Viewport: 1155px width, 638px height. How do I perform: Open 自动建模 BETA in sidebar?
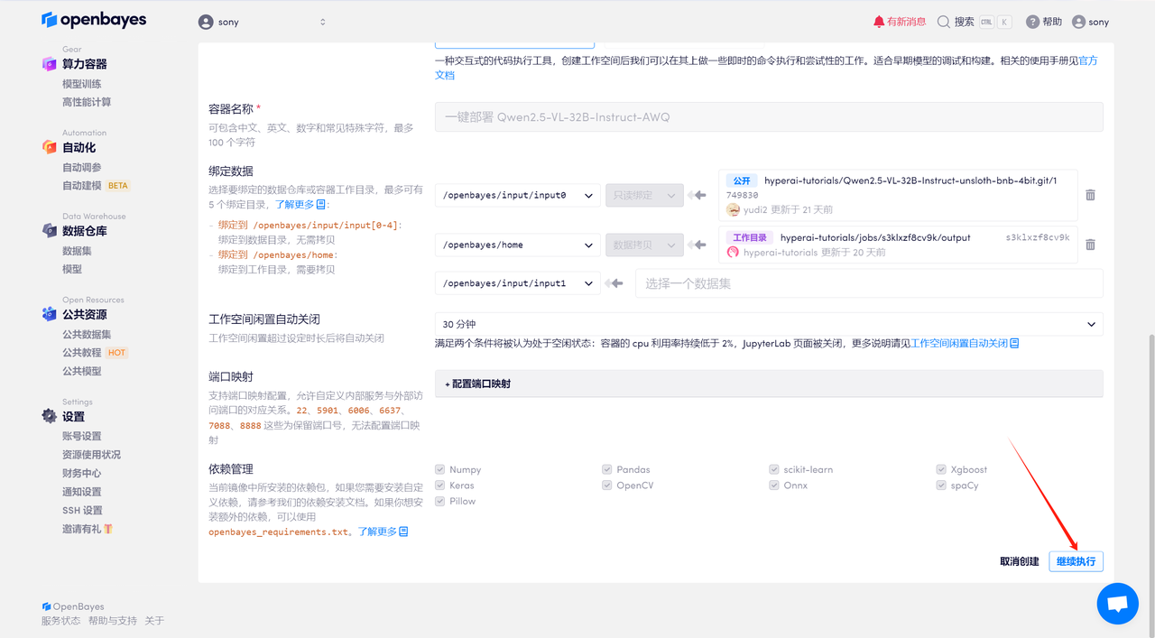pyautogui.click(x=96, y=186)
